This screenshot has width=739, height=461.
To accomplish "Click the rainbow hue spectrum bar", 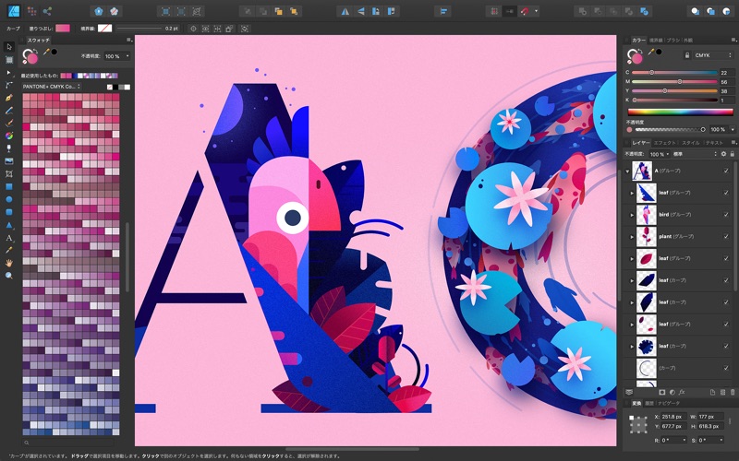I will pyautogui.click(x=681, y=112).
